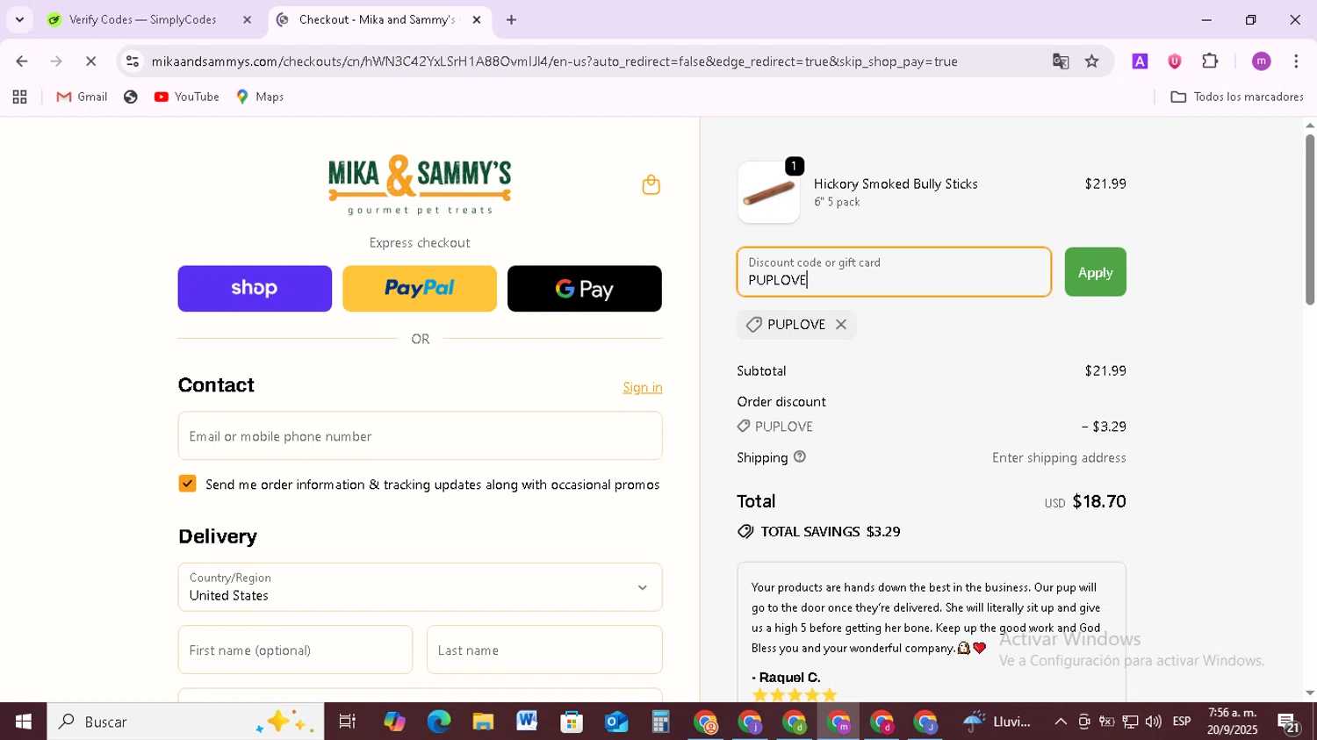Open the purple A extension icon
This screenshot has width=1317, height=740.
click(1140, 61)
